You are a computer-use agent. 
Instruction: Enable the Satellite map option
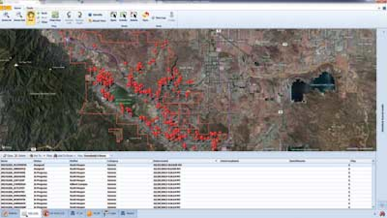96,15
